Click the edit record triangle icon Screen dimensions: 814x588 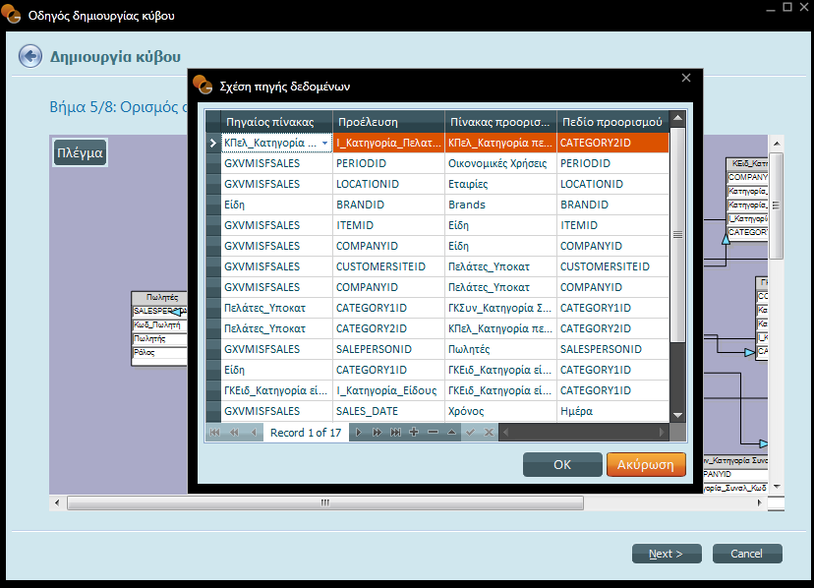click(x=451, y=433)
